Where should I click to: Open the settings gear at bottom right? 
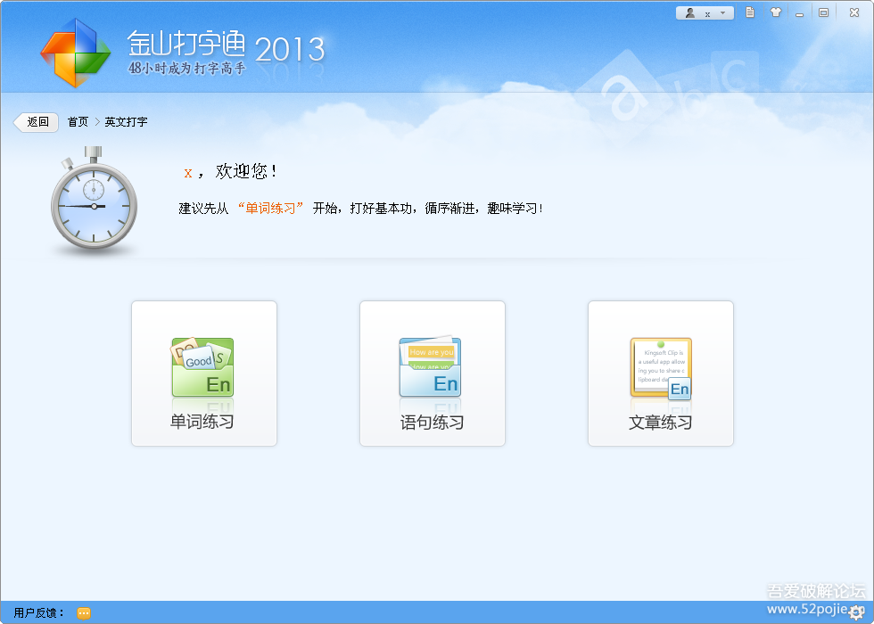tap(855, 612)
